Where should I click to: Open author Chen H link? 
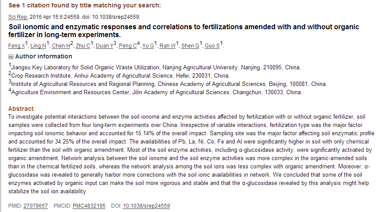[x=60, y=46]
